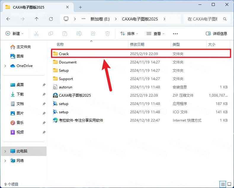Navigate to 新加卷 (E:) breadcrumb
The width and height of the screenshot is (234, 188).
click(100, 19)
